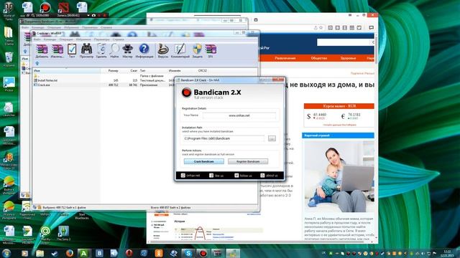Viewport: 460px width, 258px height.
Task: Open the Операции menu in Crack.rar WinRAR window
Action: pos(66,39)
